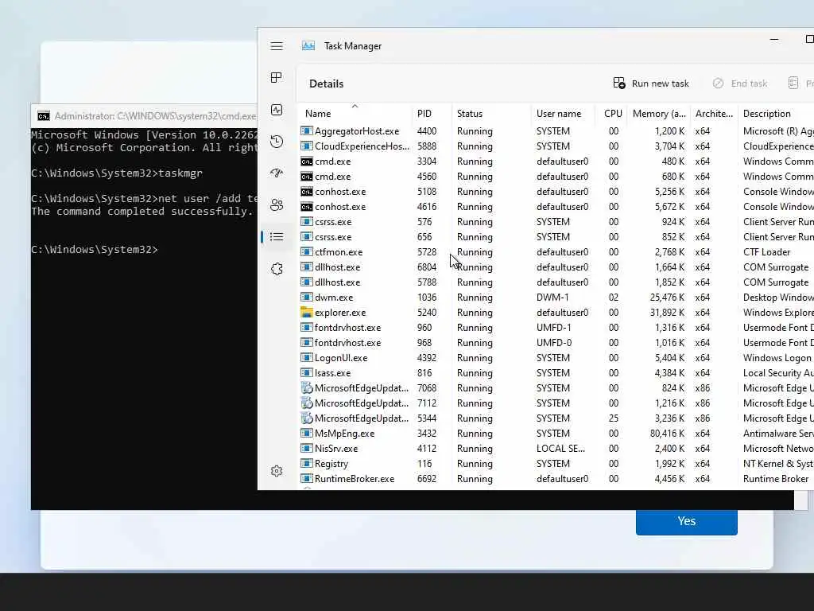
Task: Click the LogonUI.exe process icon
Action: point(307,358)
